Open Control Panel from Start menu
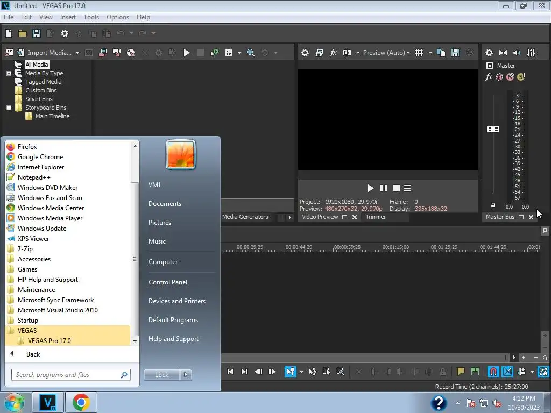Viewport: 551px width, 413px height. click(168, 282)
